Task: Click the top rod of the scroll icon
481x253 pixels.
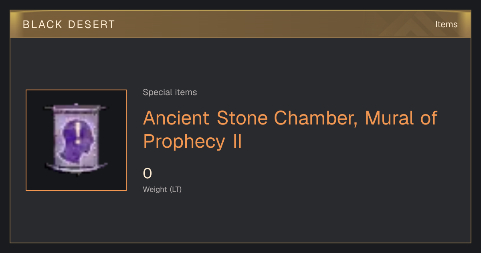Action: (76, 107)
